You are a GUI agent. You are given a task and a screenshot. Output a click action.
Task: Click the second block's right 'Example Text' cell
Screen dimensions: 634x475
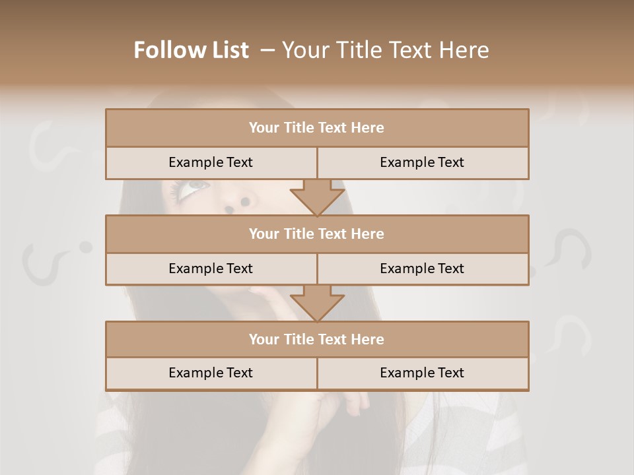pos(423,269)
